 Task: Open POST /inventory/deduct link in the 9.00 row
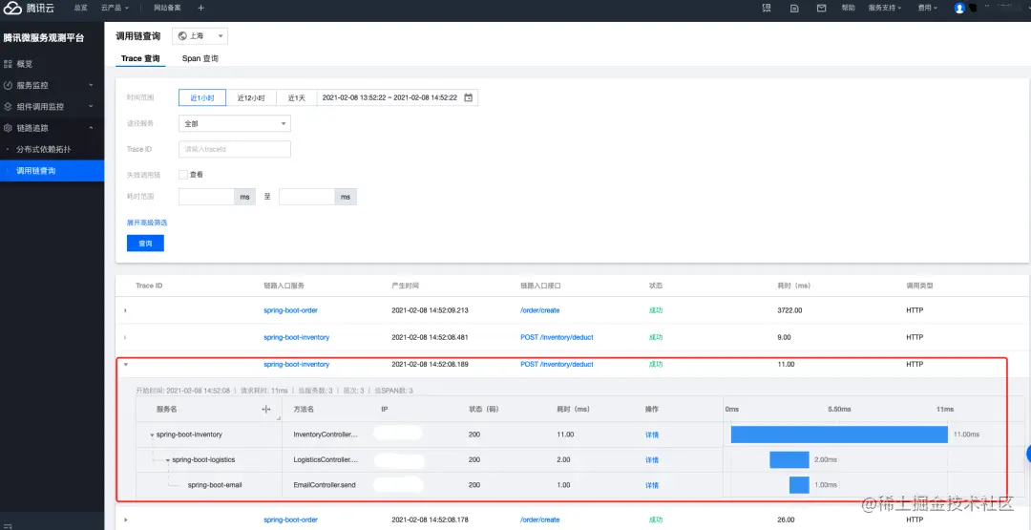tap(557, 337)
